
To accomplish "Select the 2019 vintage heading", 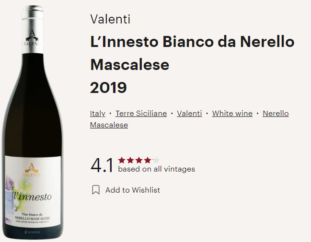I will point(108,88).
